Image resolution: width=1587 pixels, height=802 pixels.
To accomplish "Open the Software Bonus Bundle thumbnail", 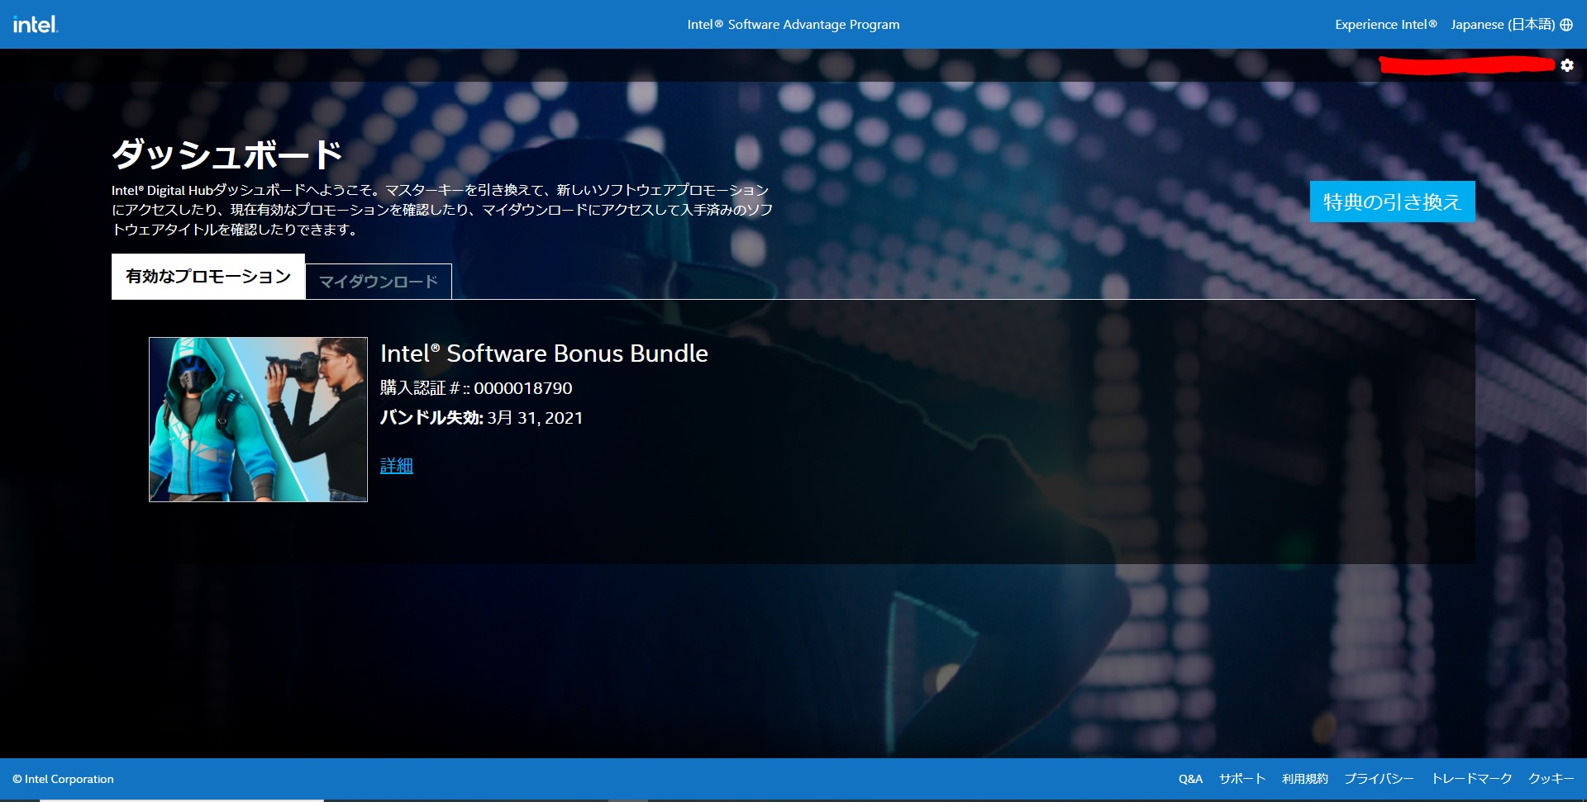I will click(258, 420).
